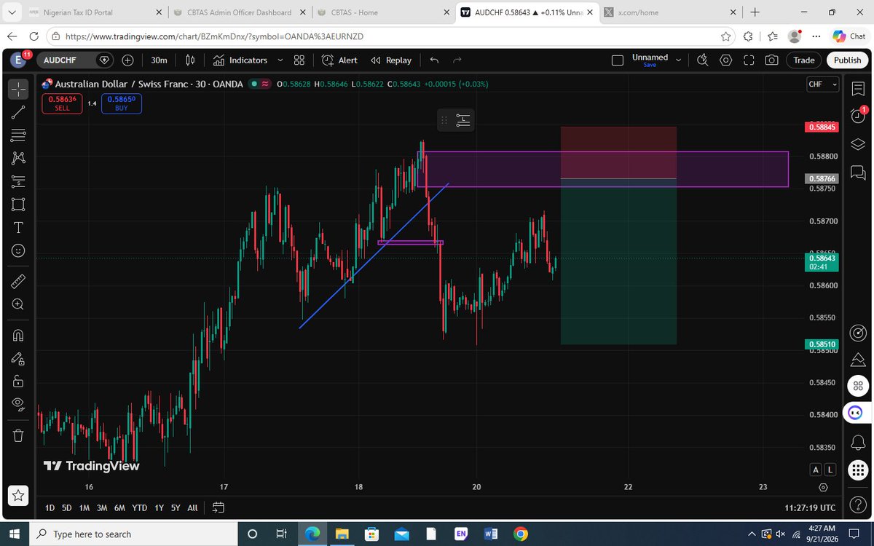
Task: Click the blue BUY 0.58650 button
Action: (121, 103)
